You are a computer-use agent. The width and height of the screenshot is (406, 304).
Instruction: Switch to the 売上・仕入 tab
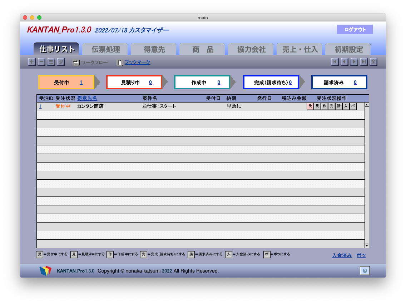299,49
